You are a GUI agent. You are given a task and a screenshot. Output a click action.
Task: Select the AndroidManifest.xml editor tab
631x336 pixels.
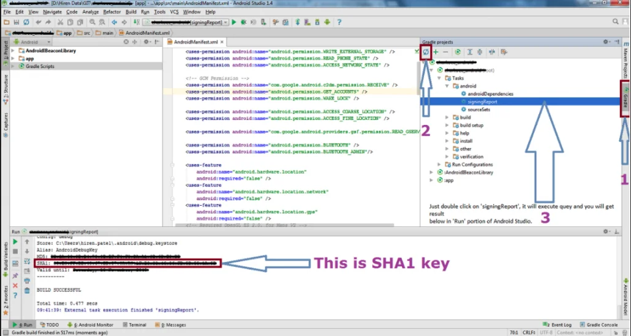195,42
